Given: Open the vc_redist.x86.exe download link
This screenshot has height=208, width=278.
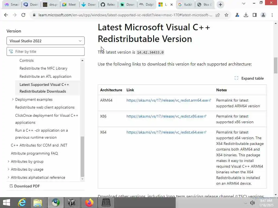Looking at the screenshot, I should [x=166, y=116].
